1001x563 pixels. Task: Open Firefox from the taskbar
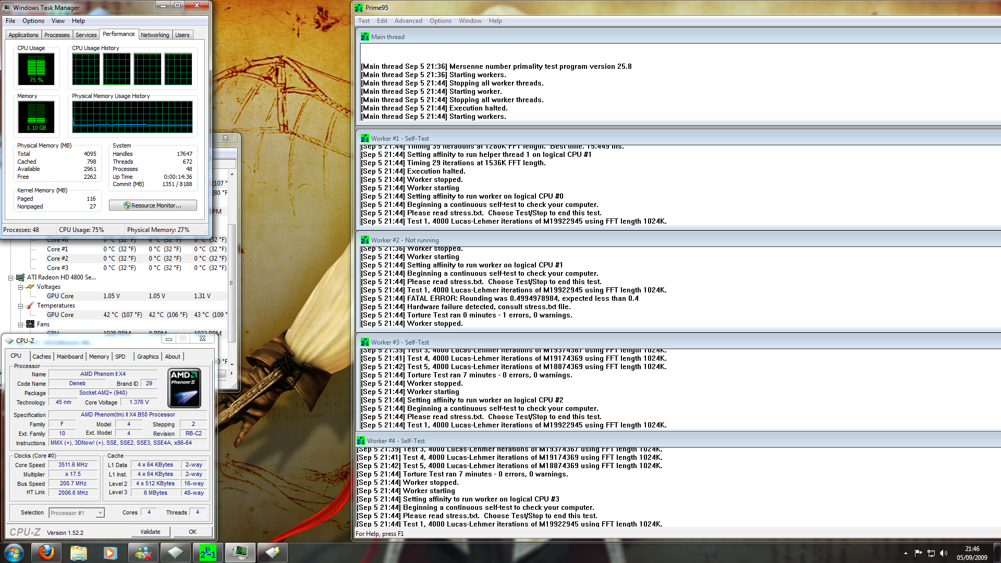coord(46,552)
